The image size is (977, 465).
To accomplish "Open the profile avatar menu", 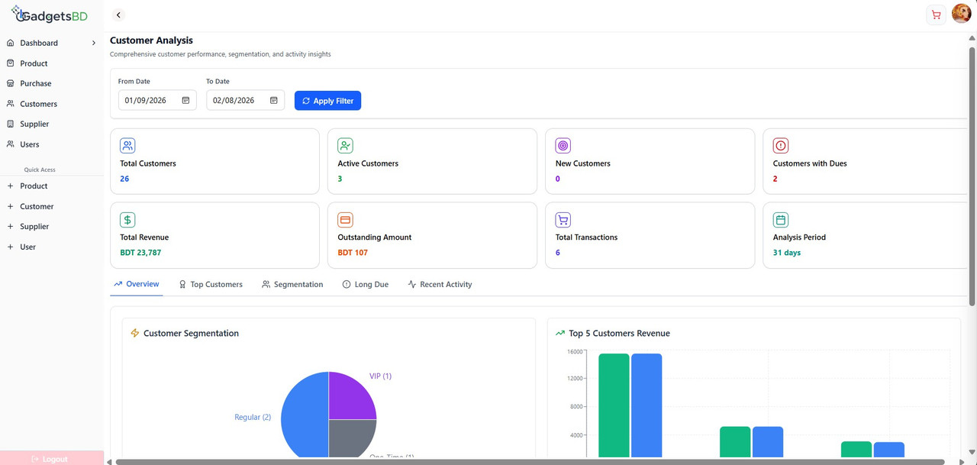I will point(961,13).
